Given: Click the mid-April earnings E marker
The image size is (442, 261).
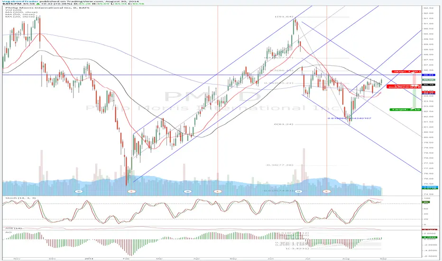Looking at the screenshot, I should click(x=217, y=191).
